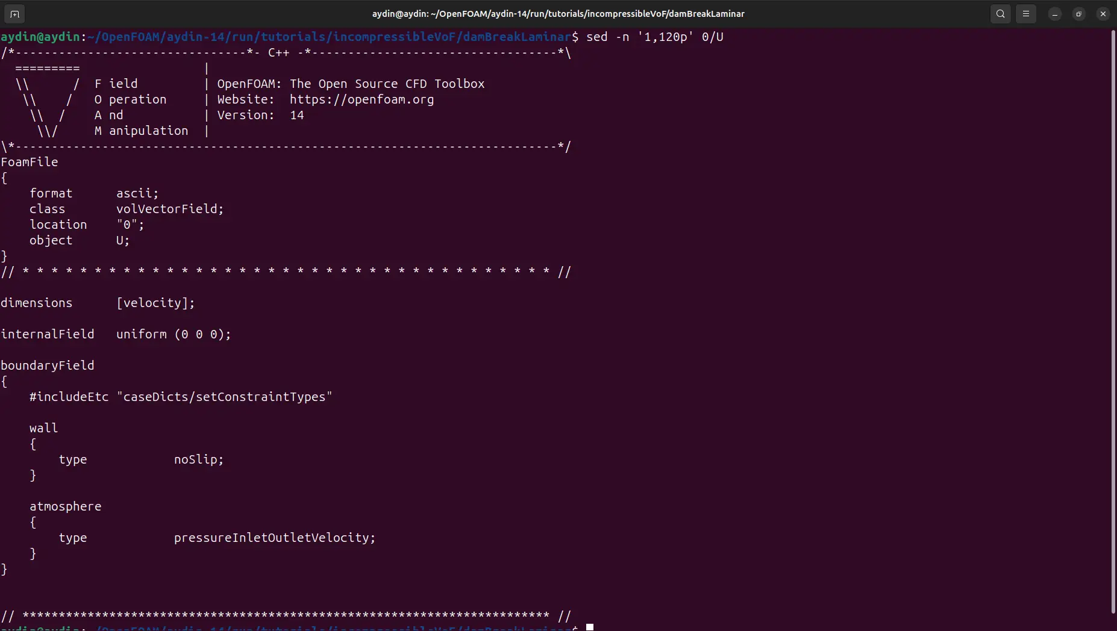Image resolution: width=1117 pixels, height=631 pixels.
Task: Close the terminal window
Action: point(1103,14)
